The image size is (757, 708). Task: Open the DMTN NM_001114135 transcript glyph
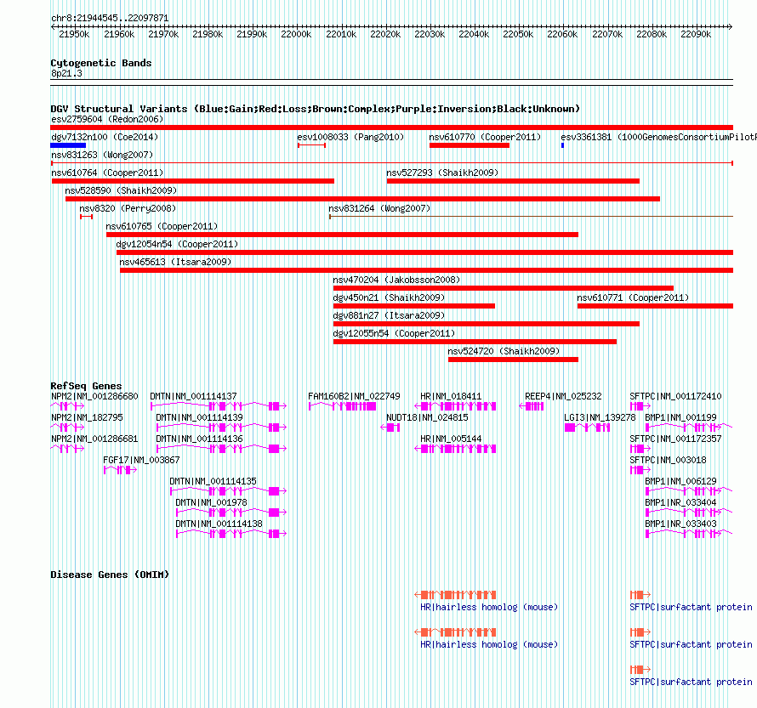(228, 491)
